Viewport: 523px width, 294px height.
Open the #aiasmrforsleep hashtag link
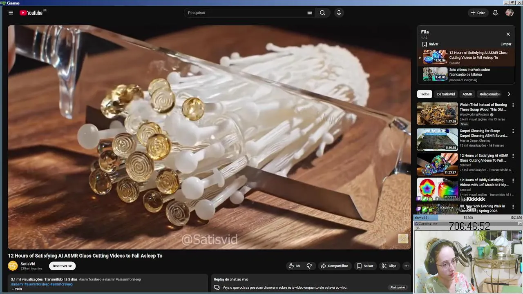click(37, 284)
